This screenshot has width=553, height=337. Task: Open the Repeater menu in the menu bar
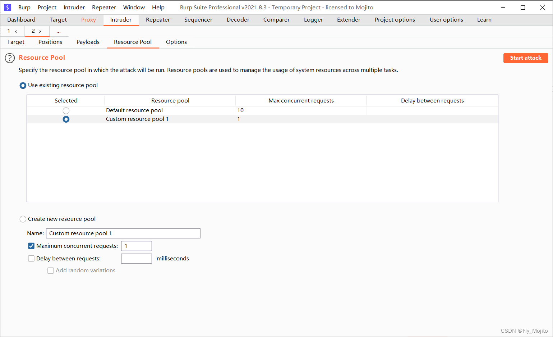click(104, 8)
